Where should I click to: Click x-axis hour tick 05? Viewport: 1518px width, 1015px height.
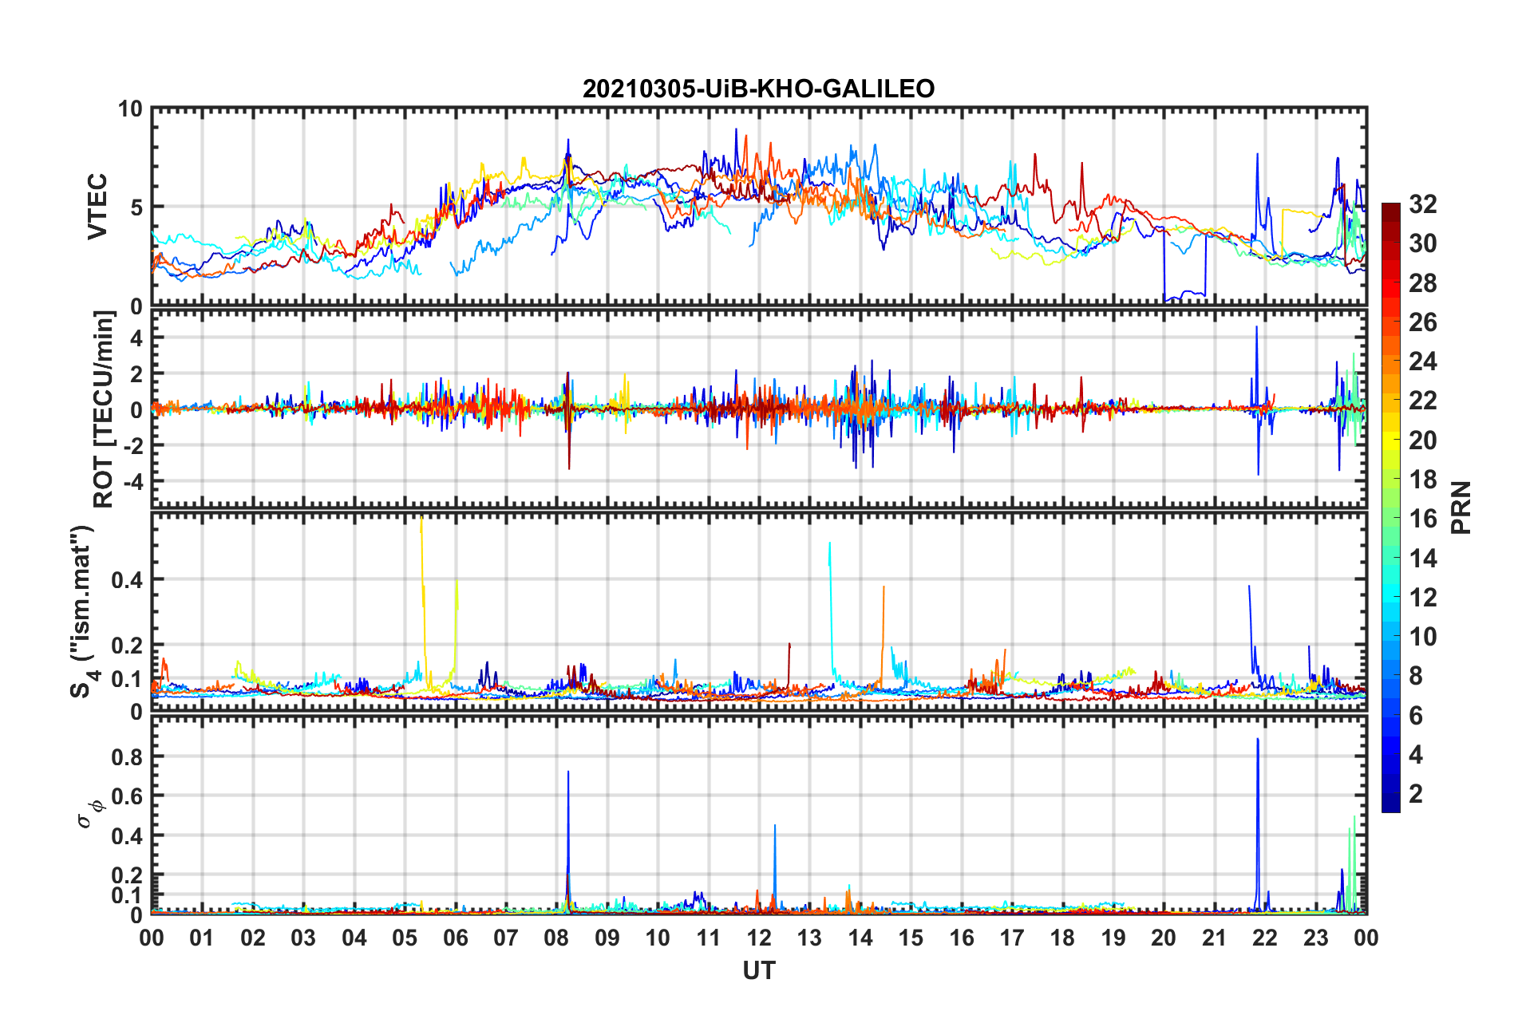click(405, 938)
